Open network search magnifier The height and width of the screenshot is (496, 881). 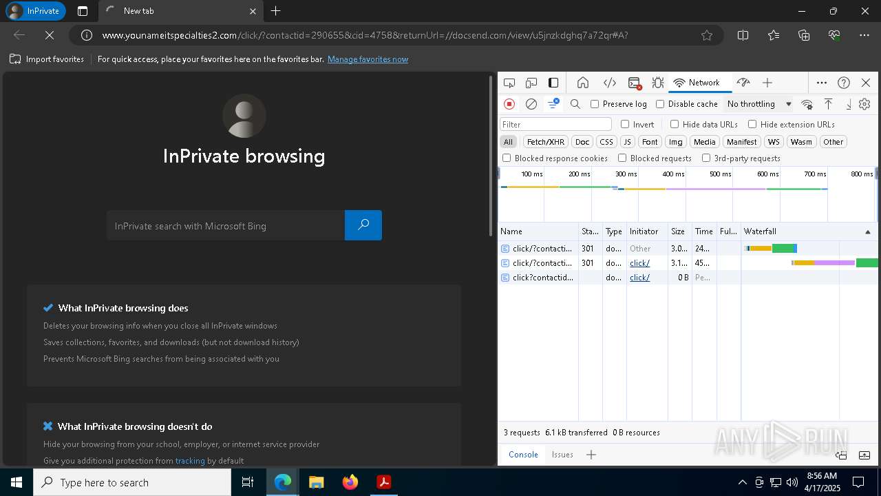pos(575,104)
